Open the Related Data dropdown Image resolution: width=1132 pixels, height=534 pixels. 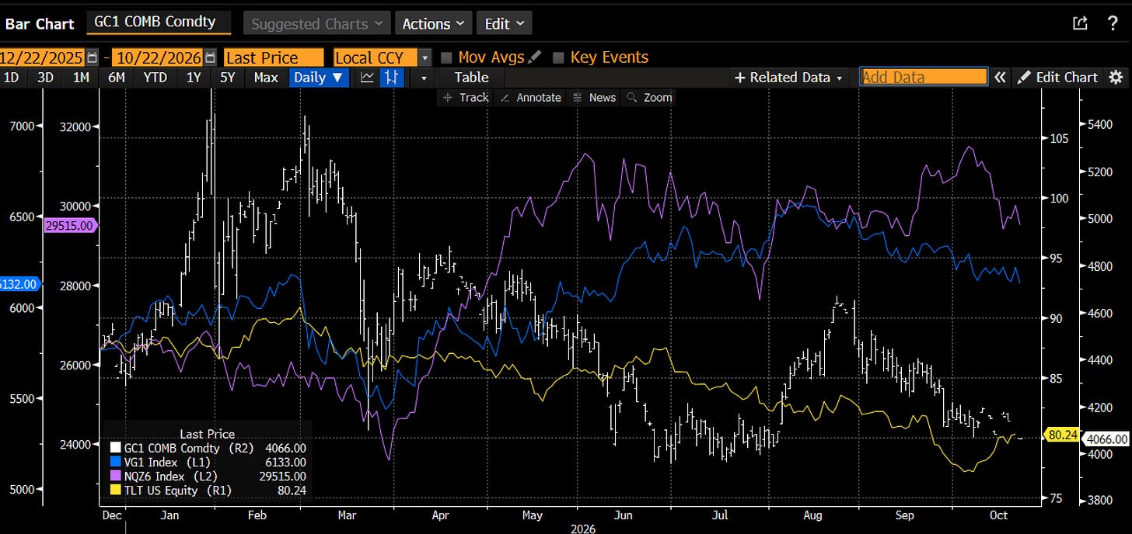[789, 77]
